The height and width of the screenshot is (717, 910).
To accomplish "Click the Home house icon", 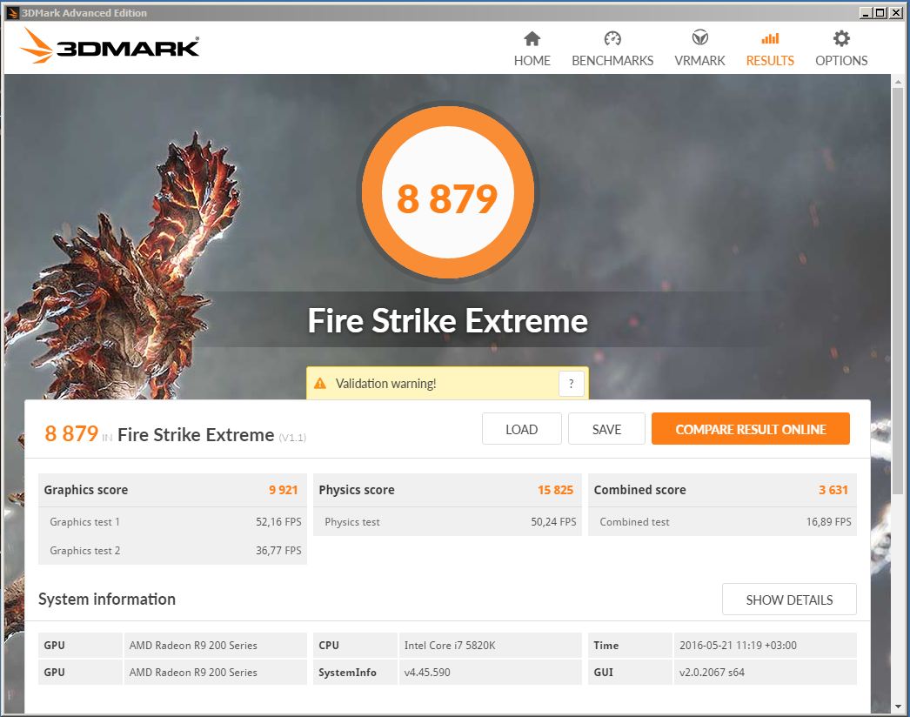I will [x=532, y=39].
